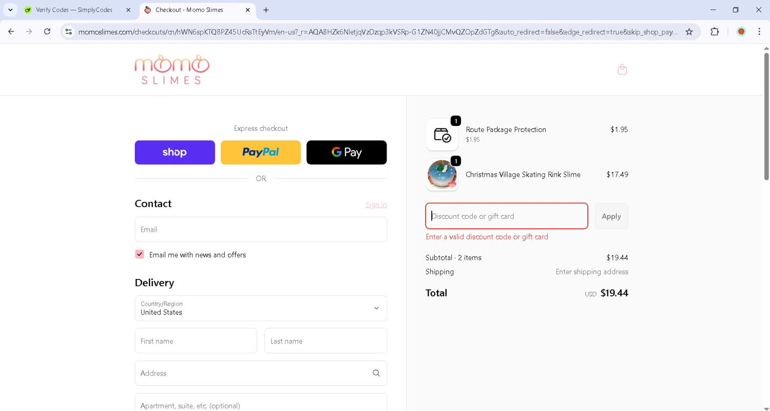The image size is (770, 411).
Task: Open a new browser tab
Action: coord(266,10)
